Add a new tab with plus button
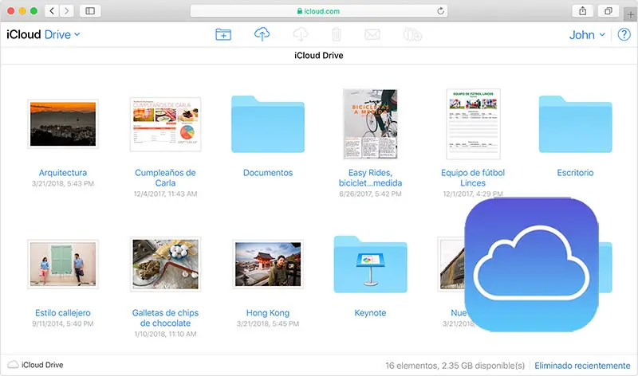 pos(630,14)
